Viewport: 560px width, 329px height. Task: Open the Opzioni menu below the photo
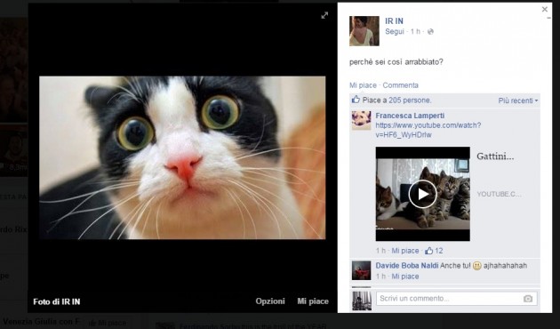270,301
